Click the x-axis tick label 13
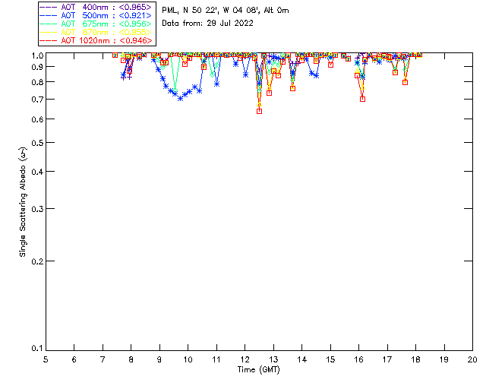The image size is (486, 389). coord(273,359)
